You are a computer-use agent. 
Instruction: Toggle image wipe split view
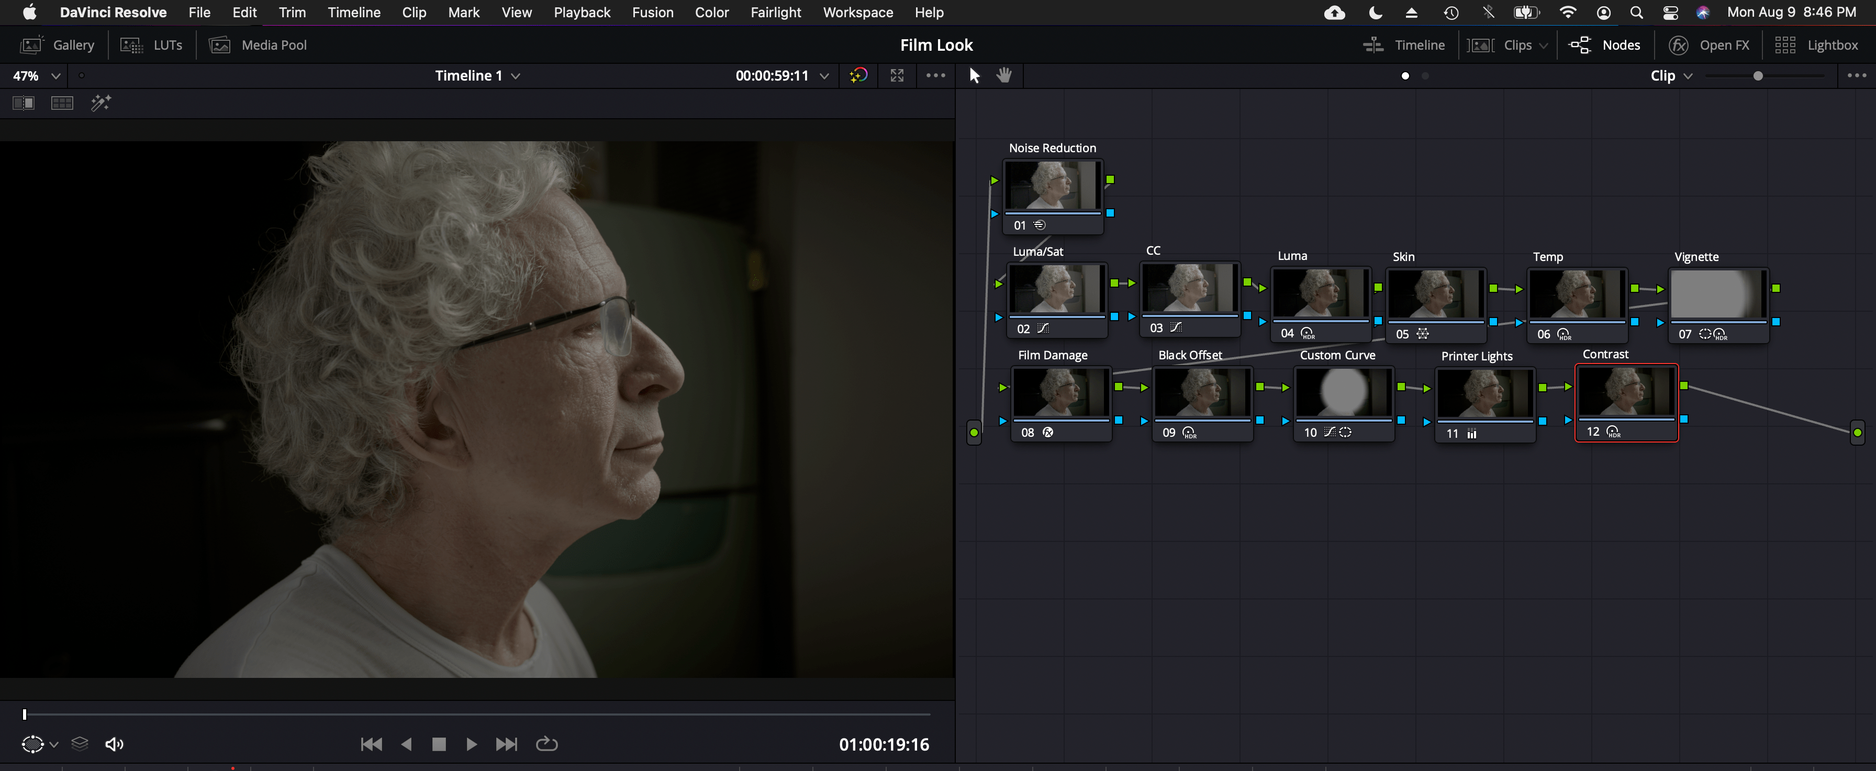tap(24, 103)
